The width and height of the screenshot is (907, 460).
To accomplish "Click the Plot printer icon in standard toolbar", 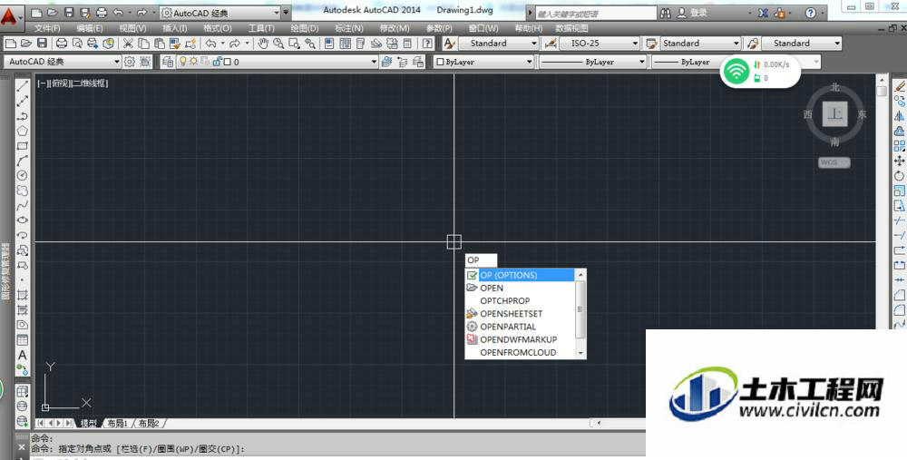I will pos(62,44).
